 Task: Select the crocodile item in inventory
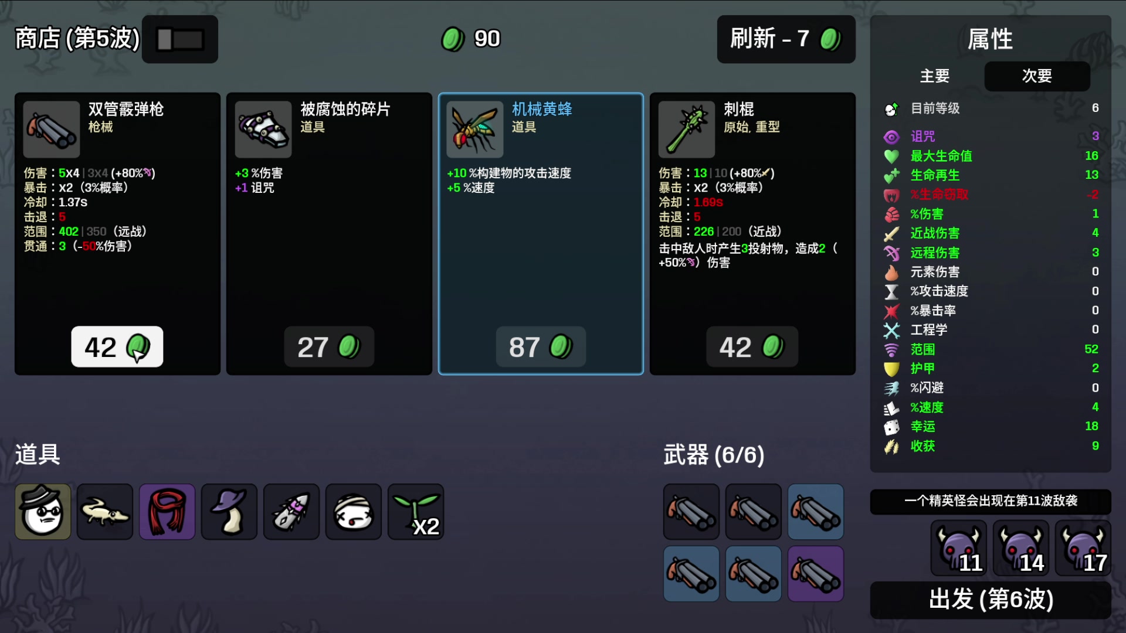coord(105,512)
